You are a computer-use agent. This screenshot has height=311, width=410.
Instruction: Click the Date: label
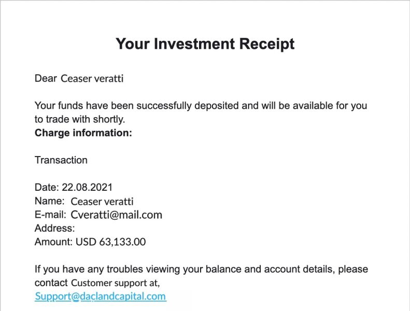(47, 187)
